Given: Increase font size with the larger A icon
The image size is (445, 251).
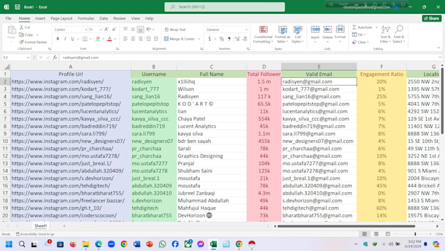Looking at the screenshot, I should tap(107, 29).
